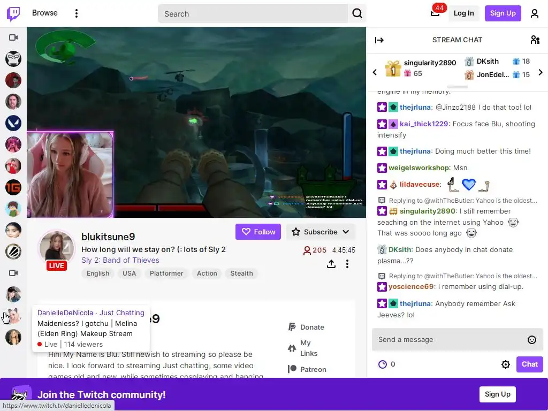
Task: Click the streamer webcam overlay in the video
Action: click(70, 174)
